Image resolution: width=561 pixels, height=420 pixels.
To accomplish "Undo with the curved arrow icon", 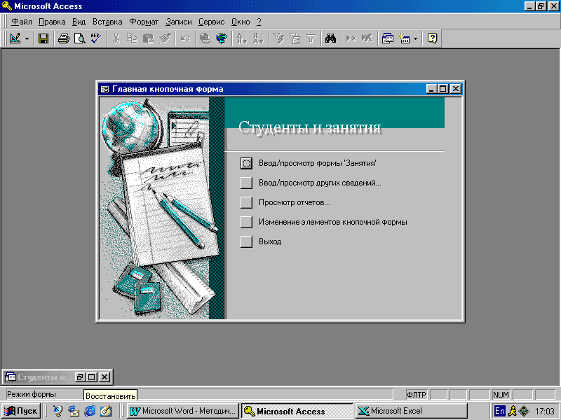I will pyautogui.click(x=185, y=38).
